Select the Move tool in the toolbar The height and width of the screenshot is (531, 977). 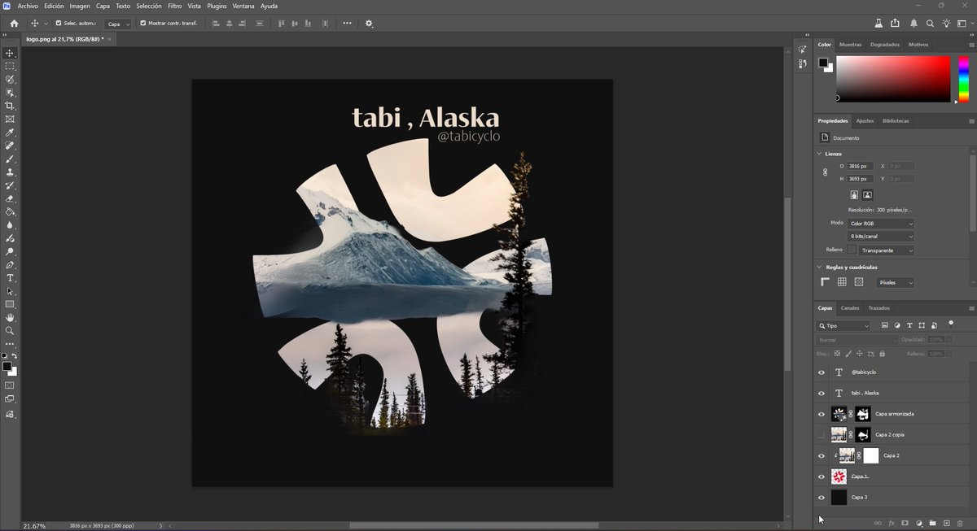pyautogui.click(x=10, y=53)
